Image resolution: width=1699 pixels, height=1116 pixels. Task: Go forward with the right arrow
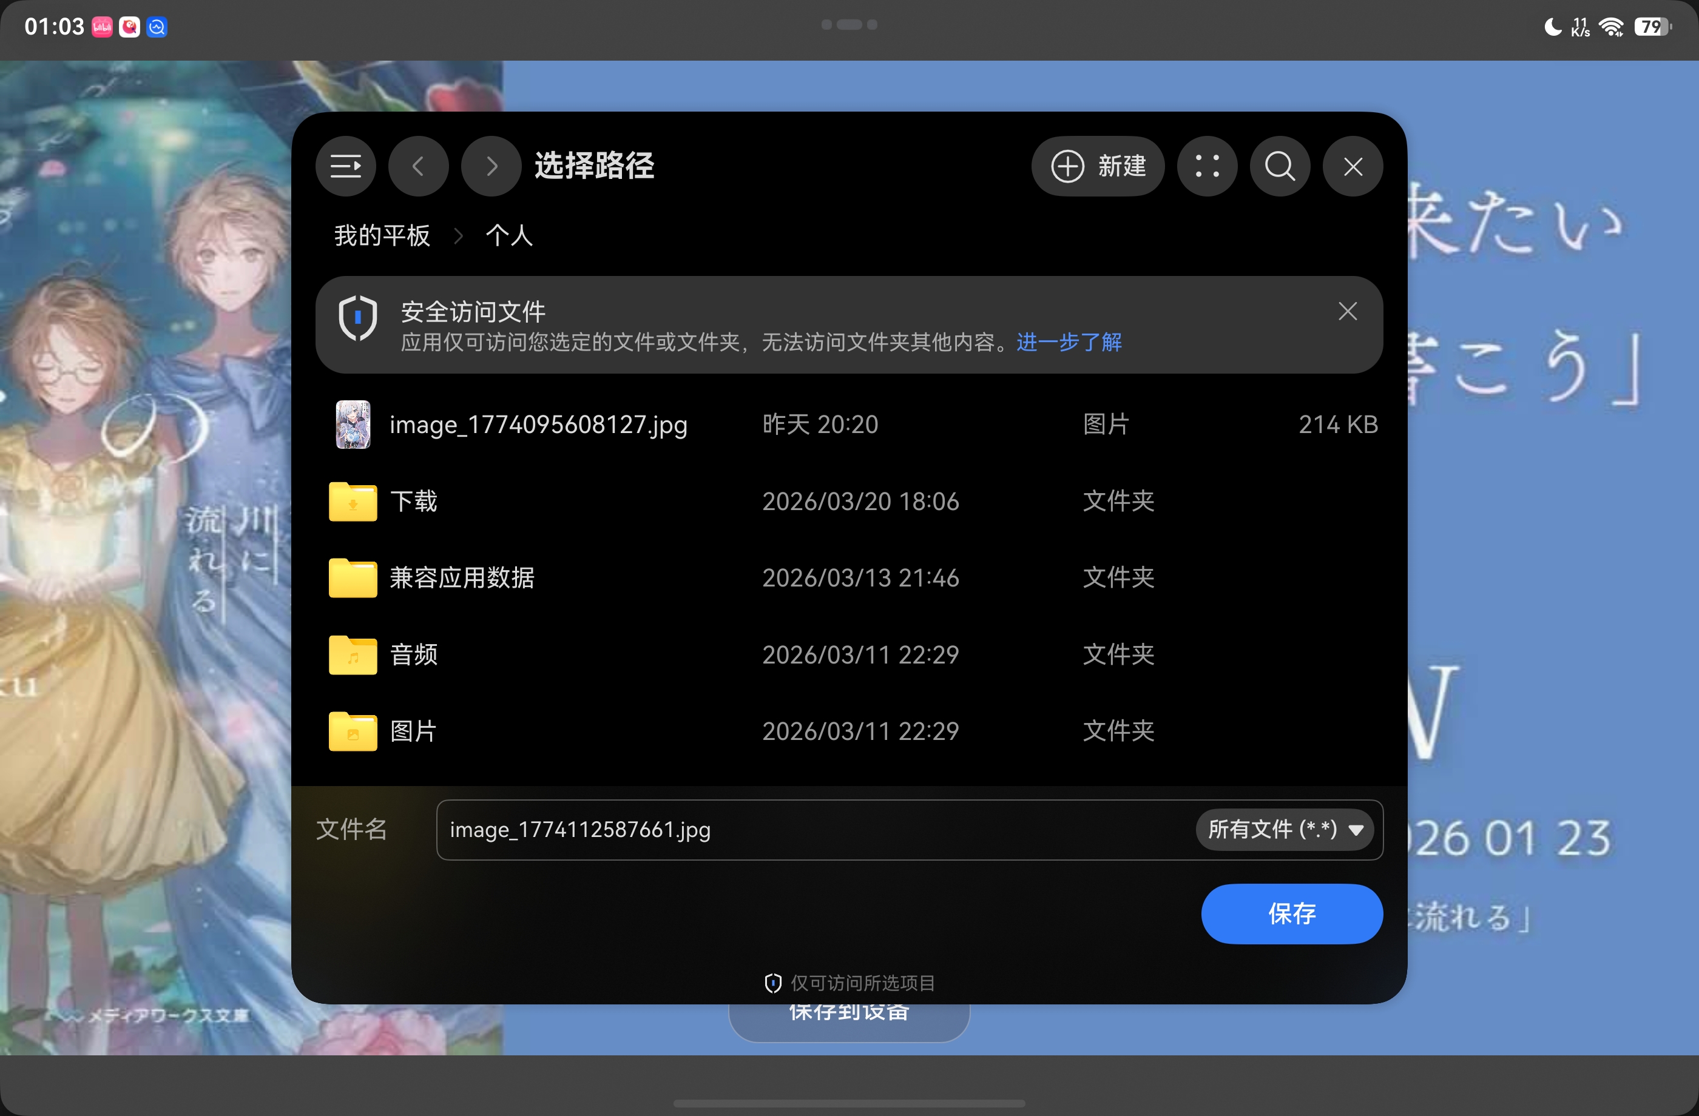pos(491,166)
